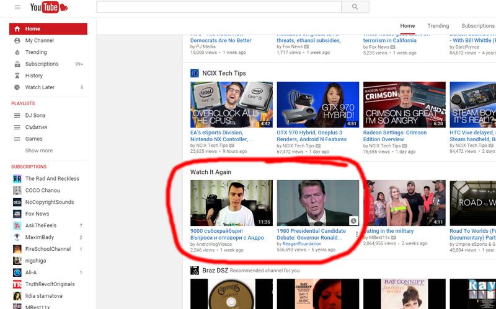Open lidia stamatova channel icon

[17, 295]
